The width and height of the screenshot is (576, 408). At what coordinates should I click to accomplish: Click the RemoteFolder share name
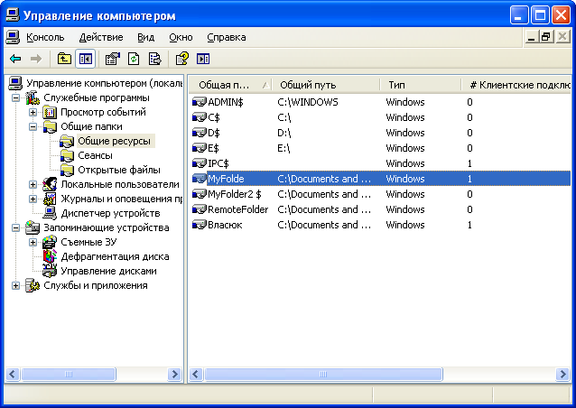point(237,209)
